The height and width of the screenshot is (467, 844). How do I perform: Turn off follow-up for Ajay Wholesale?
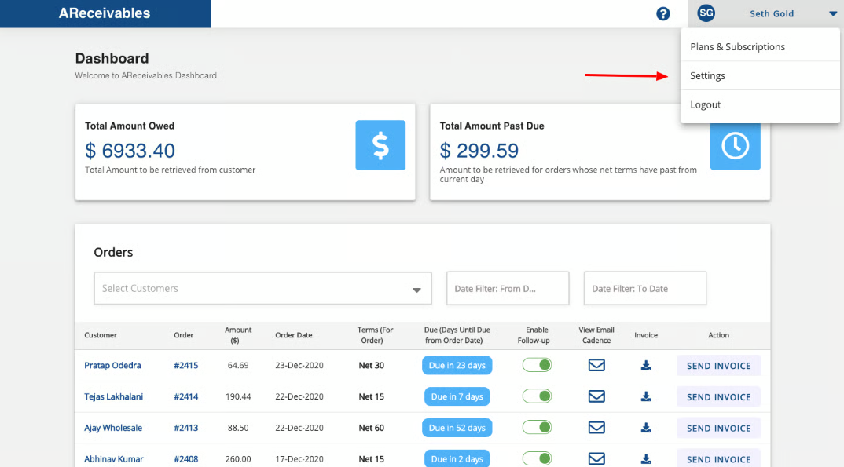(x=538, y=428)
